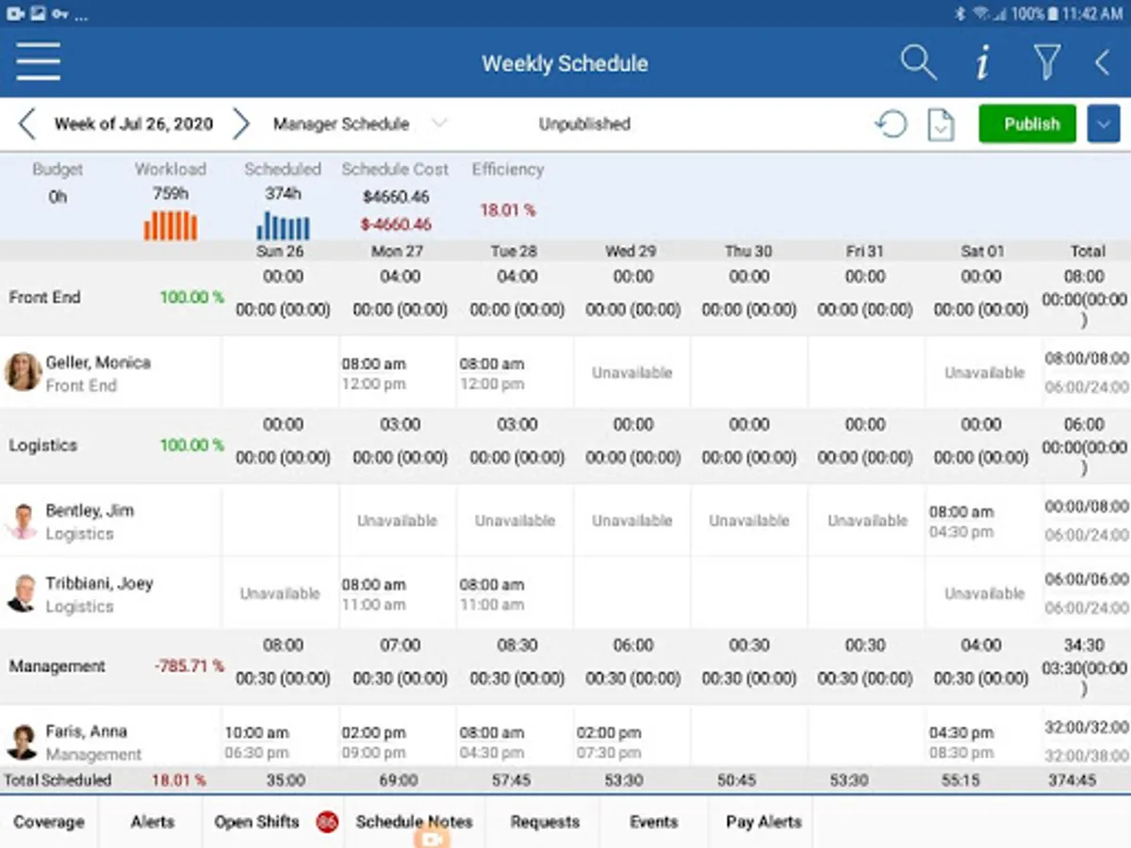1131x848 pixels.
Task: Open the Pay Alerts tab
Action: pyautogui.click(x=762, y=822)
